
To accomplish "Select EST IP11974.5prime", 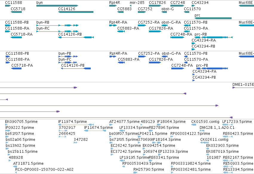I will coord(76,125).
